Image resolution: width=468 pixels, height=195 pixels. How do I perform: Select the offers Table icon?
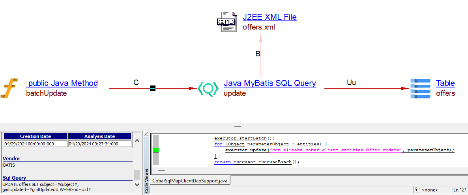(x=420, y=88)
